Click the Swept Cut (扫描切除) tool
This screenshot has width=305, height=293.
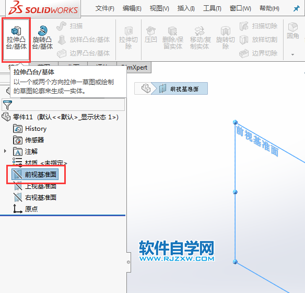[259, 26]
